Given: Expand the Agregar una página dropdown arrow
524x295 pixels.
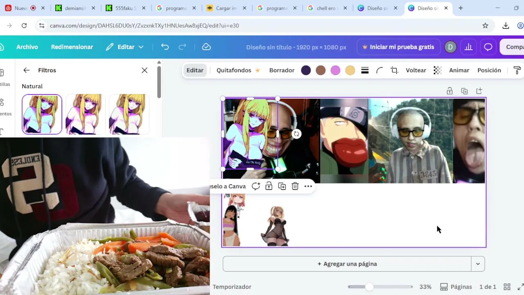Looking at the screenshot, I should [478, 264].
